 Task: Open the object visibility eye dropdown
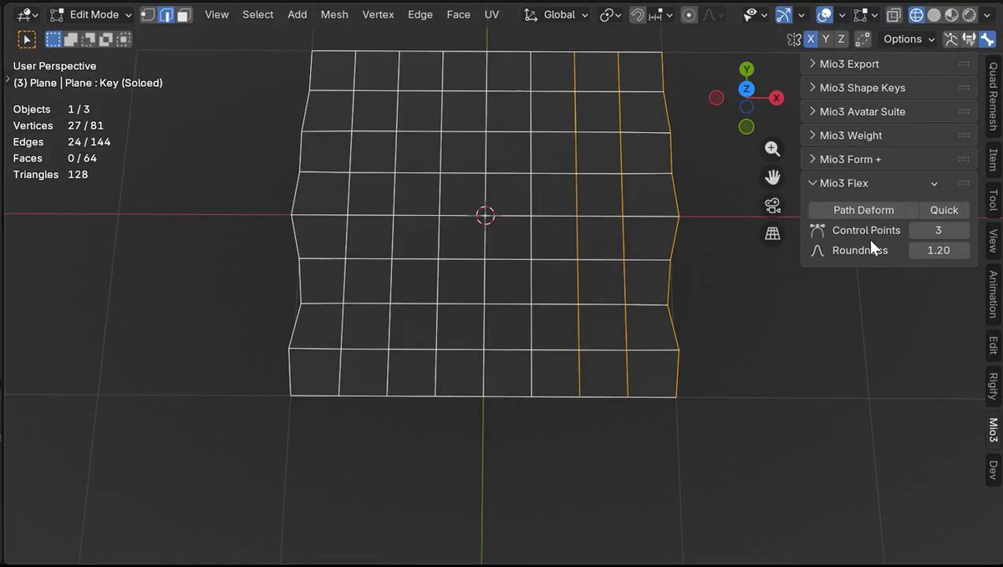coord(755,14)
